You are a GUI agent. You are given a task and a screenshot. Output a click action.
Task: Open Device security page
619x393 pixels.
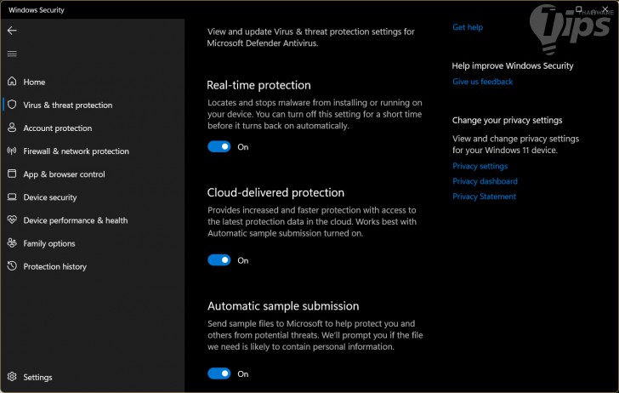pos(50,197)
